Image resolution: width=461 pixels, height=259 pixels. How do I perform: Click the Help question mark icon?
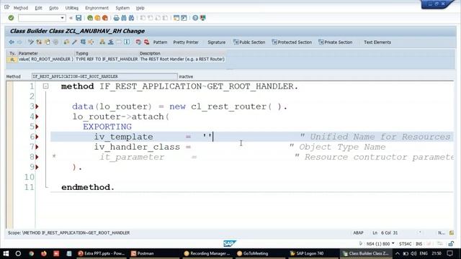tap(195, 18)
